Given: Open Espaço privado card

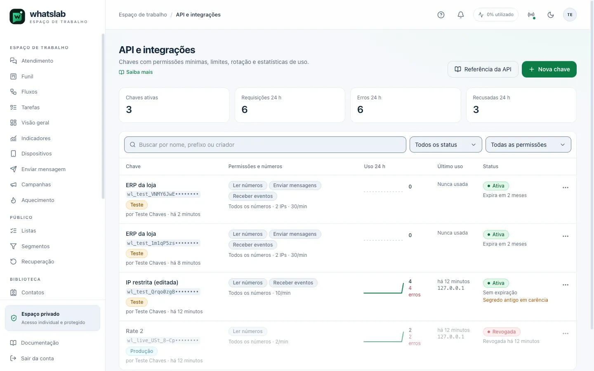Looking at the screenshot, I should (52, 318).
